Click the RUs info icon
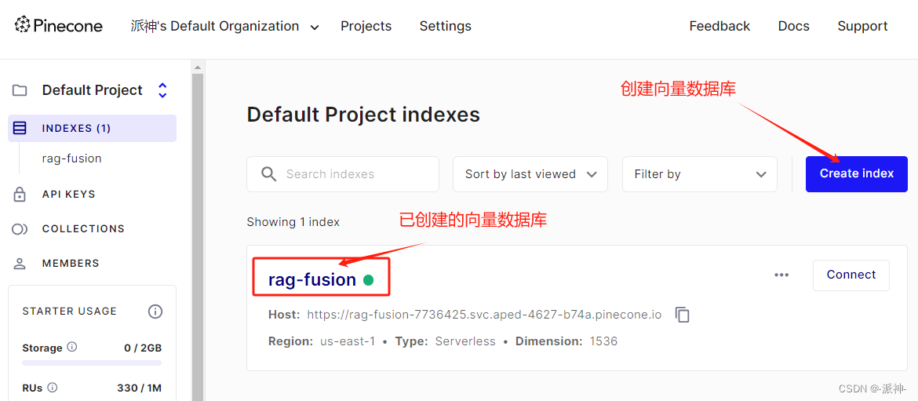 point(52,387)
